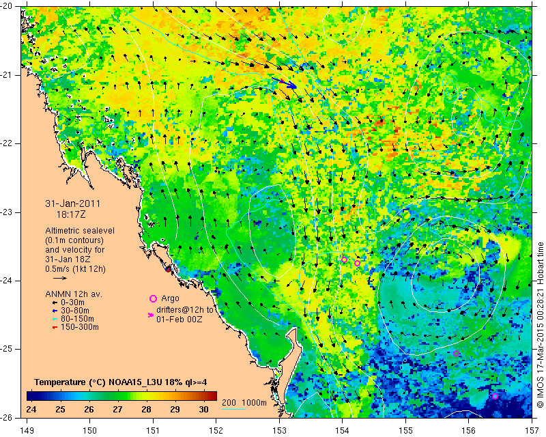This screenshot has width=546, height=437.
Task: Click the 'Temperature (°C) NOAA15_L3U 18% ql>=4' title
Action: click(121, 382)
